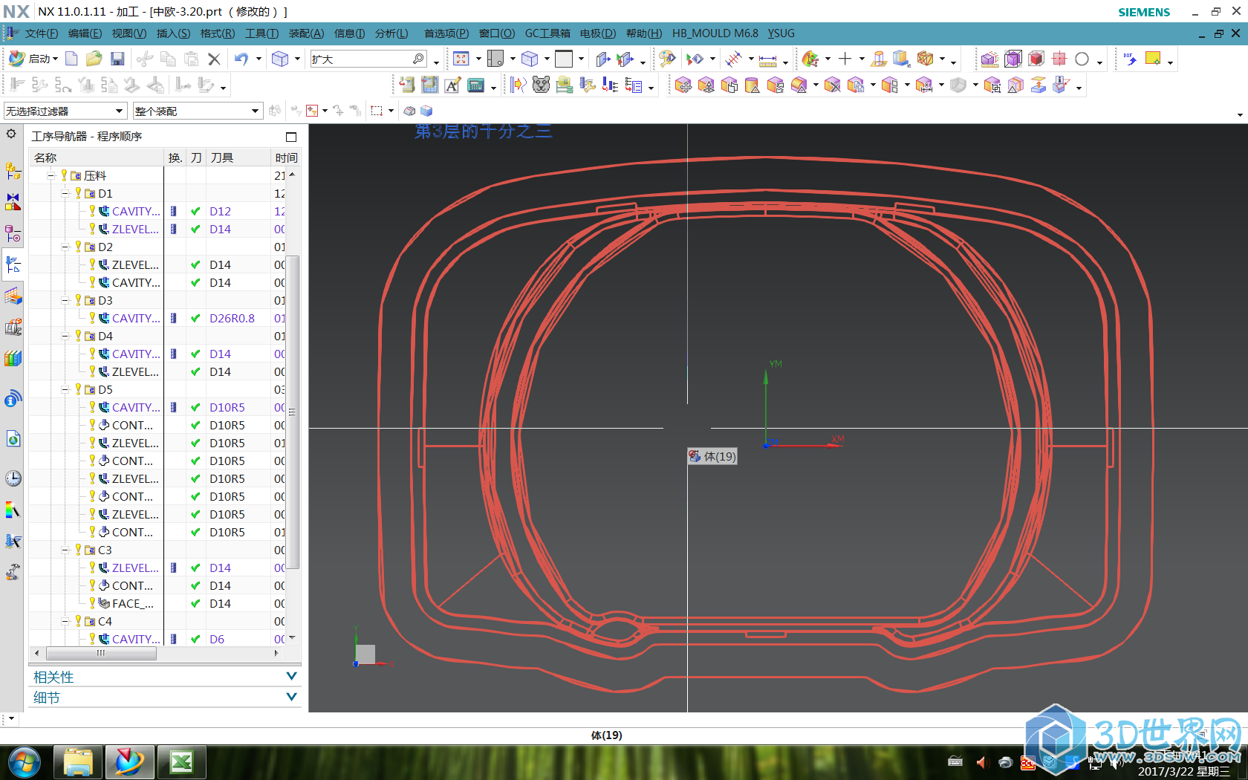Click the delete body cube icon
This screenshot has height=780, width=1248.
click(x=832, y=85)
